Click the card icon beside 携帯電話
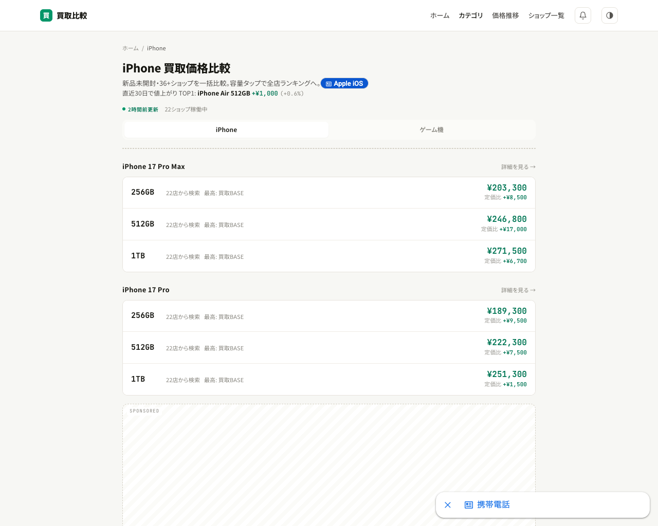The width and height of the screenshot is (658, 526). (x=469, y=505)
